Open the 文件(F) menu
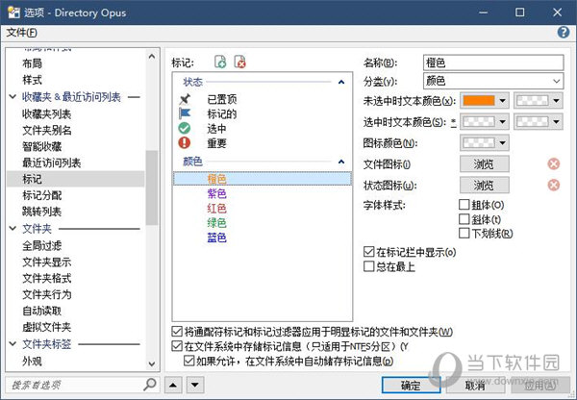The height and width of the screenshot is (400, 577). coord(22,33)
